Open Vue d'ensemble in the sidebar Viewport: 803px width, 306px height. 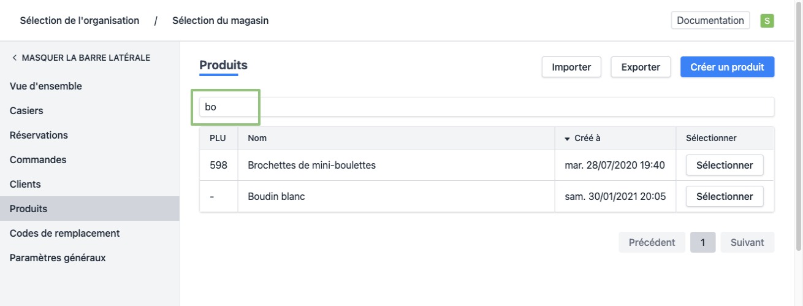pos(46,86)
